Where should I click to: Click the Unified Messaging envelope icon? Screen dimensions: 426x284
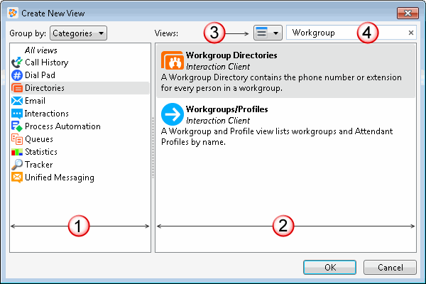pyautogui.click(x=17, y=177)
